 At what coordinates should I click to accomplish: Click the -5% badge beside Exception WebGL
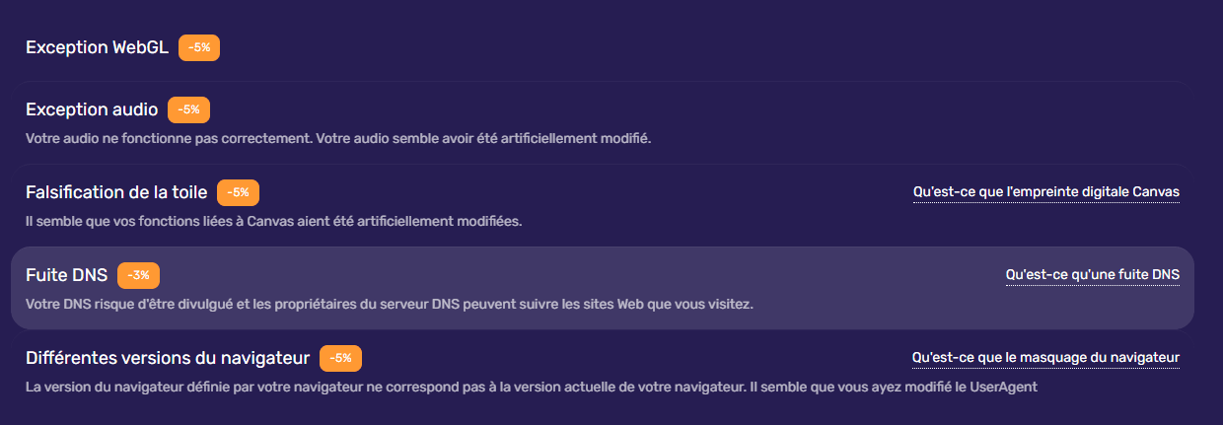click(x=199, y=47)
